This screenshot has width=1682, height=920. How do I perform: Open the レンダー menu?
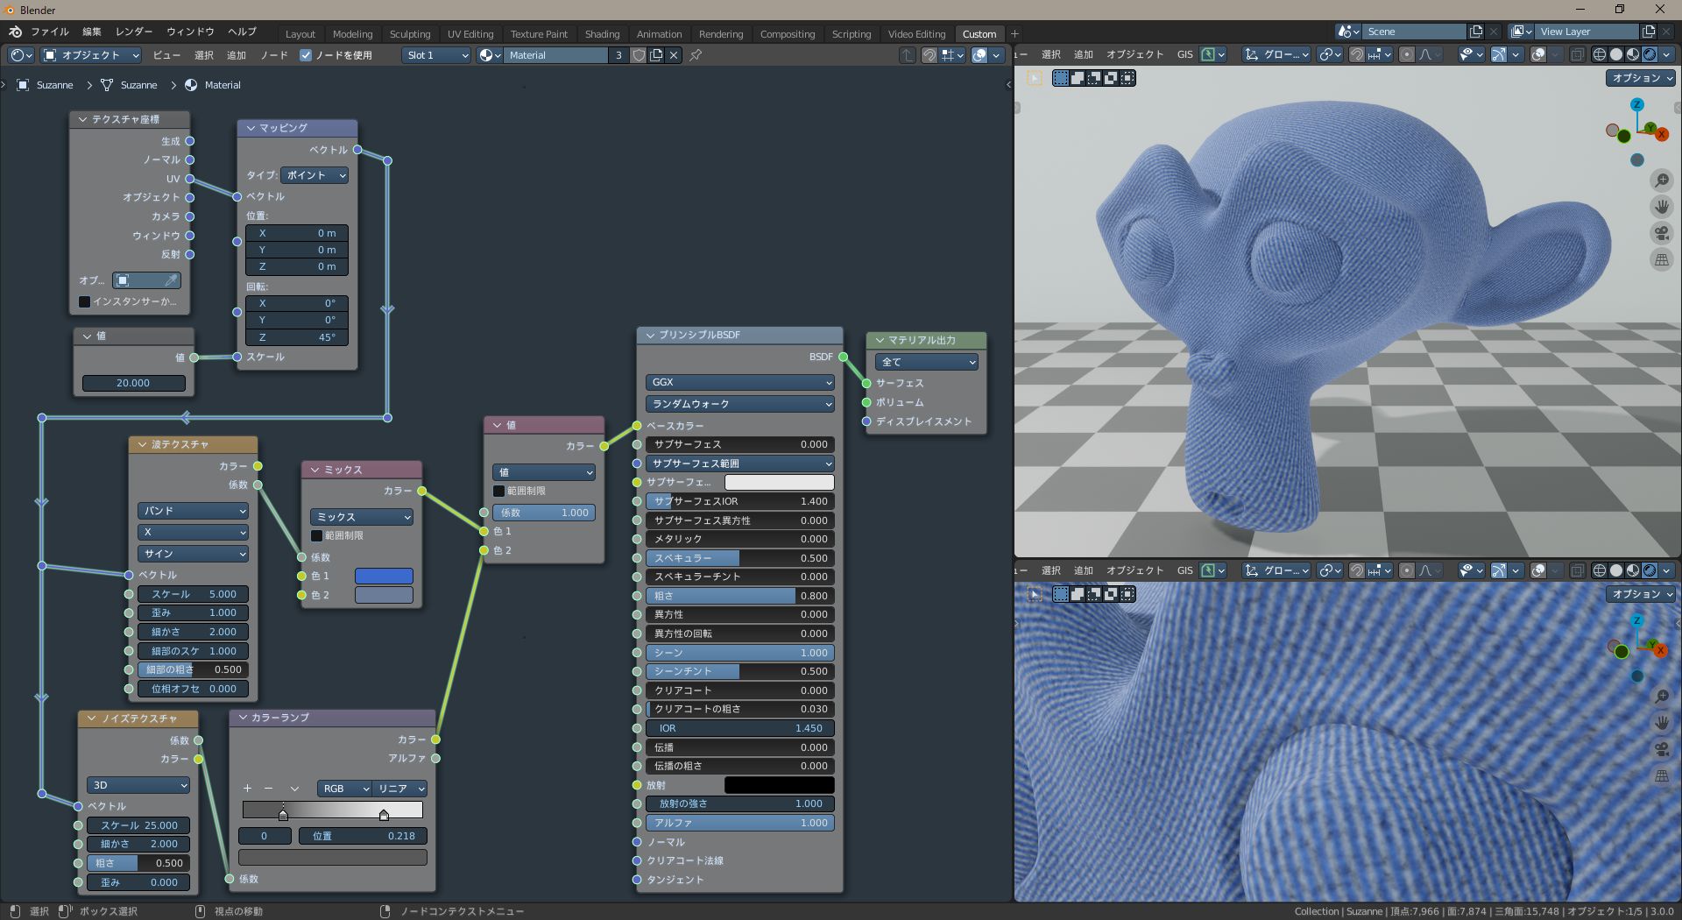134,32
